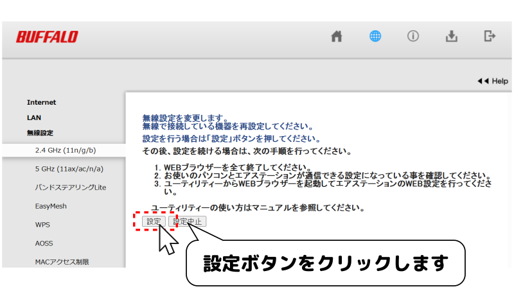Viewport: 514px width, 289px height.
Task: Click the download firmware update icon
Action: 452,36
